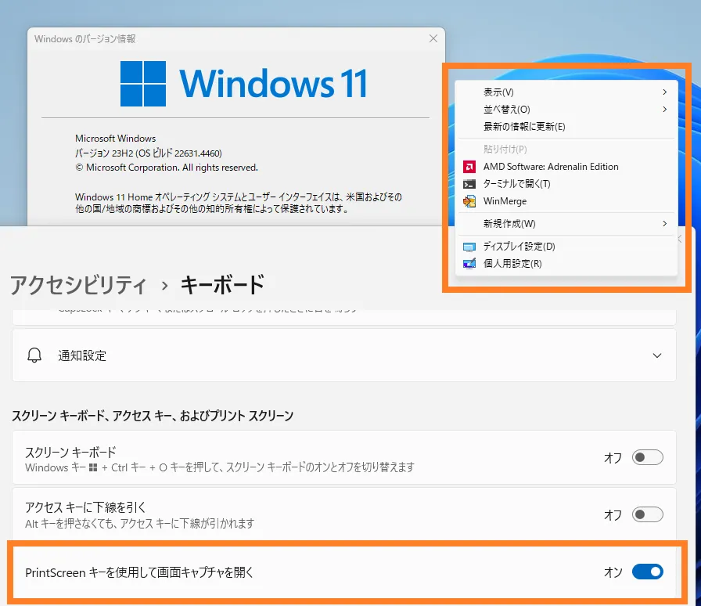Open the 新規作成(W) submenu arrow
The width and height of the screenshot is (701, 606).
point(665,223)
